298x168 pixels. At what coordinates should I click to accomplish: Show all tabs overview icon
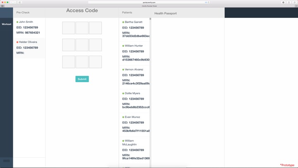(295, 2)
